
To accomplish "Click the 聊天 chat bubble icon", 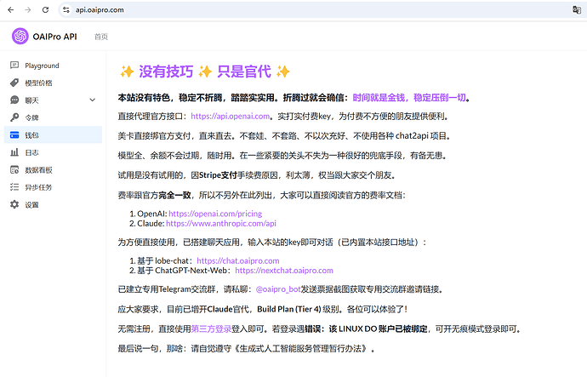I will [x=14, y=100].
